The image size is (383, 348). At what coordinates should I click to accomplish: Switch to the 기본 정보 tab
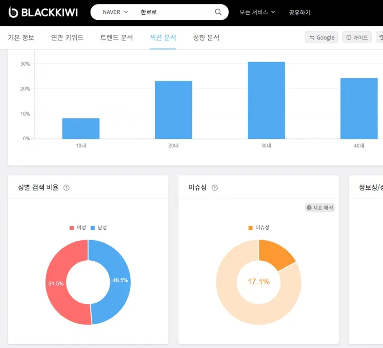[x=21, y=37]
